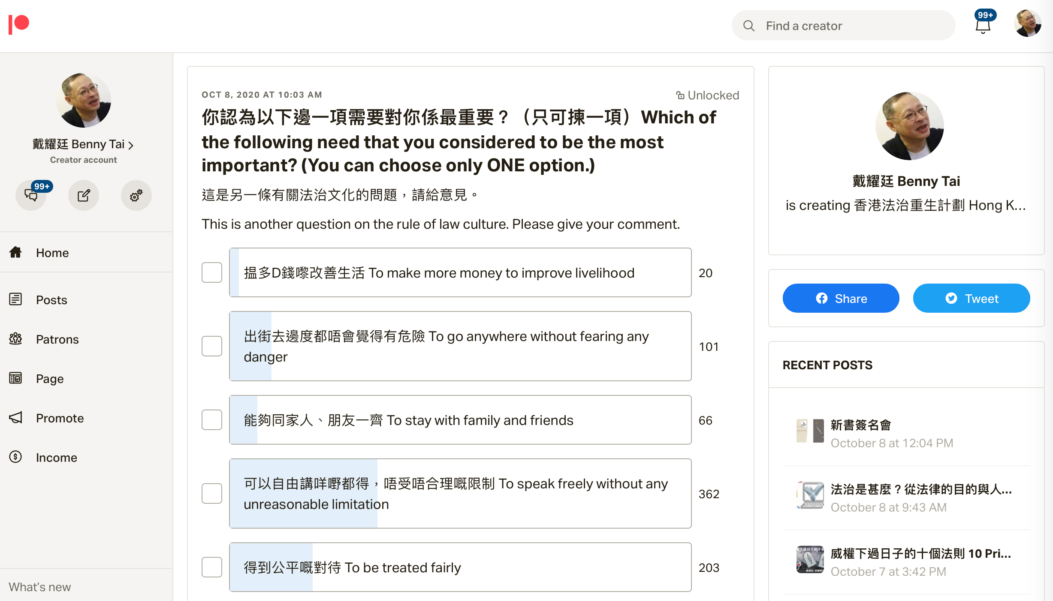The height and width of the screenshot is (601, 1053).
Task: Open messages icon in sidebar
Action: pos(31,195)
